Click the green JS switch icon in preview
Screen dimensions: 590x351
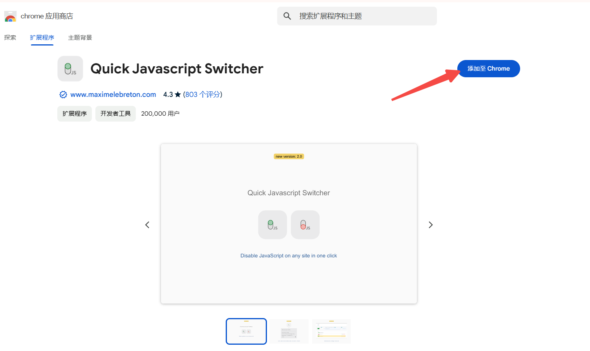272,225
